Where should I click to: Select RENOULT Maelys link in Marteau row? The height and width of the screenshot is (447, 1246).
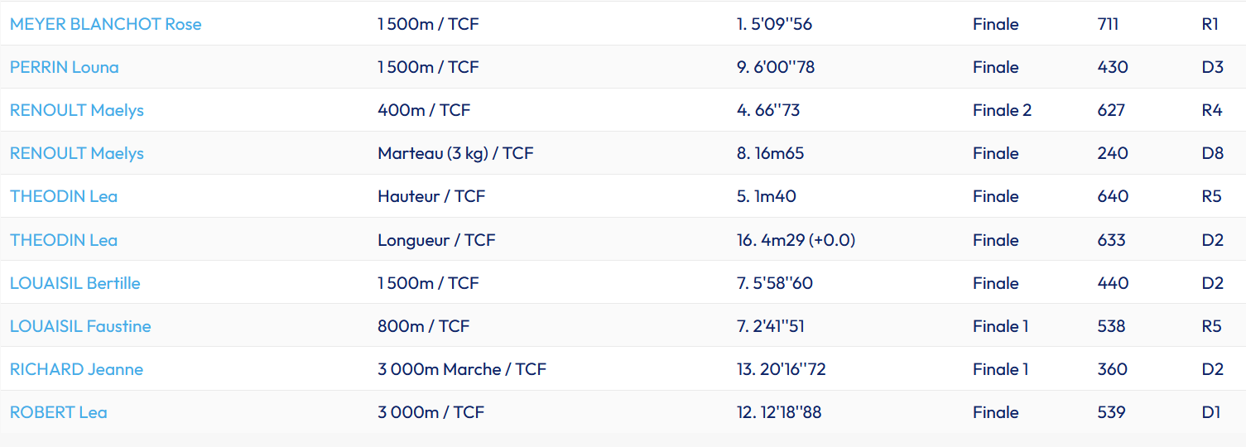(x=76, y=153)
